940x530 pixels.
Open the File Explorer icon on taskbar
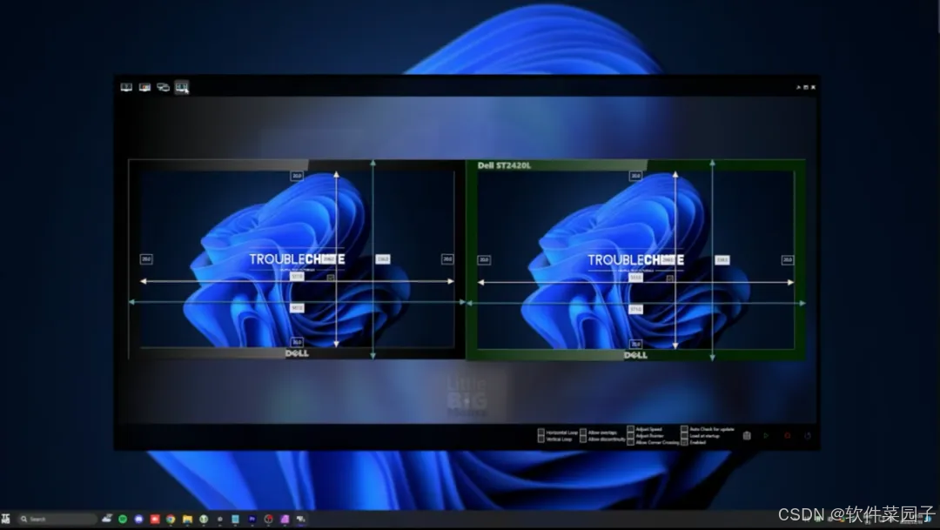188,520
